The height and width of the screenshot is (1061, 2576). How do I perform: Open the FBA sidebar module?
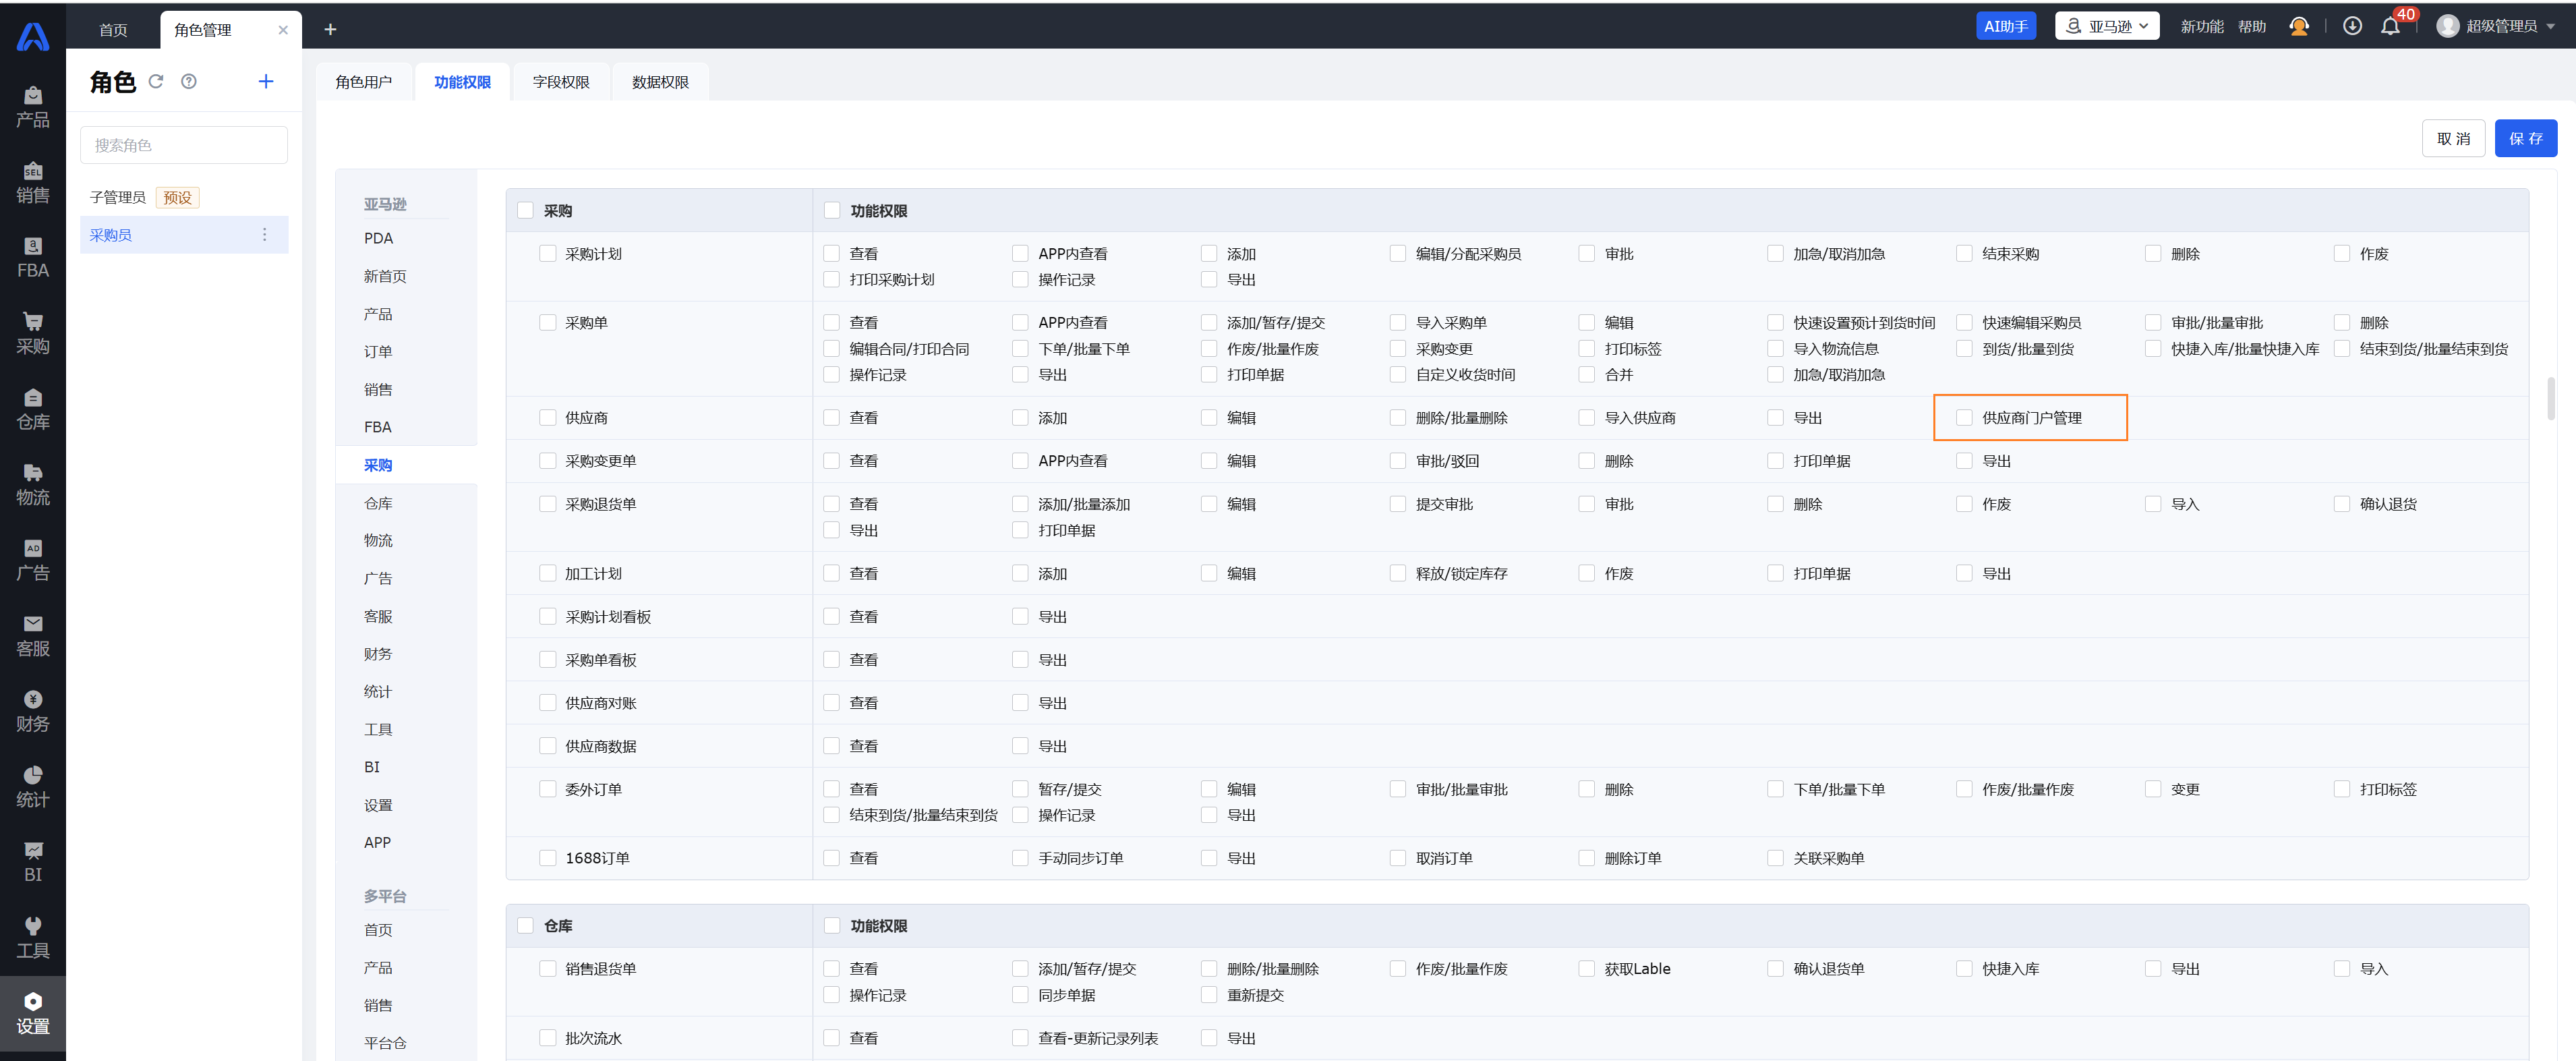[x=32, y=258]
